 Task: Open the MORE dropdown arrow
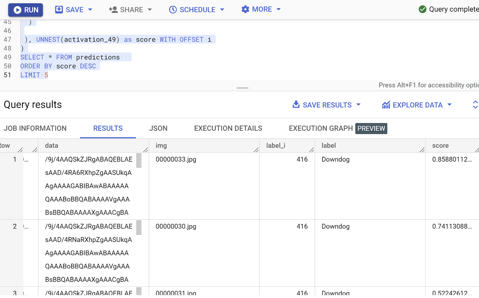tap(279, 9)
